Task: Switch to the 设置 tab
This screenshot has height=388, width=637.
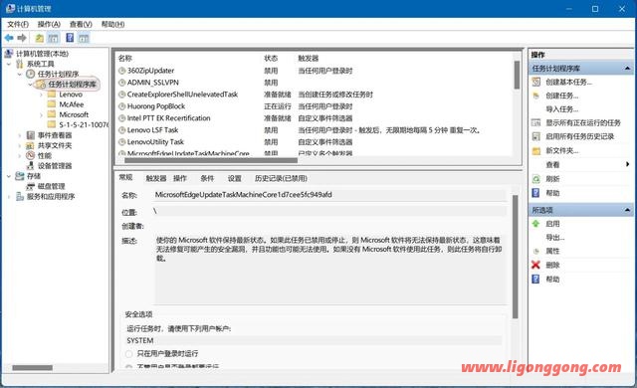Action: [235, 178]
